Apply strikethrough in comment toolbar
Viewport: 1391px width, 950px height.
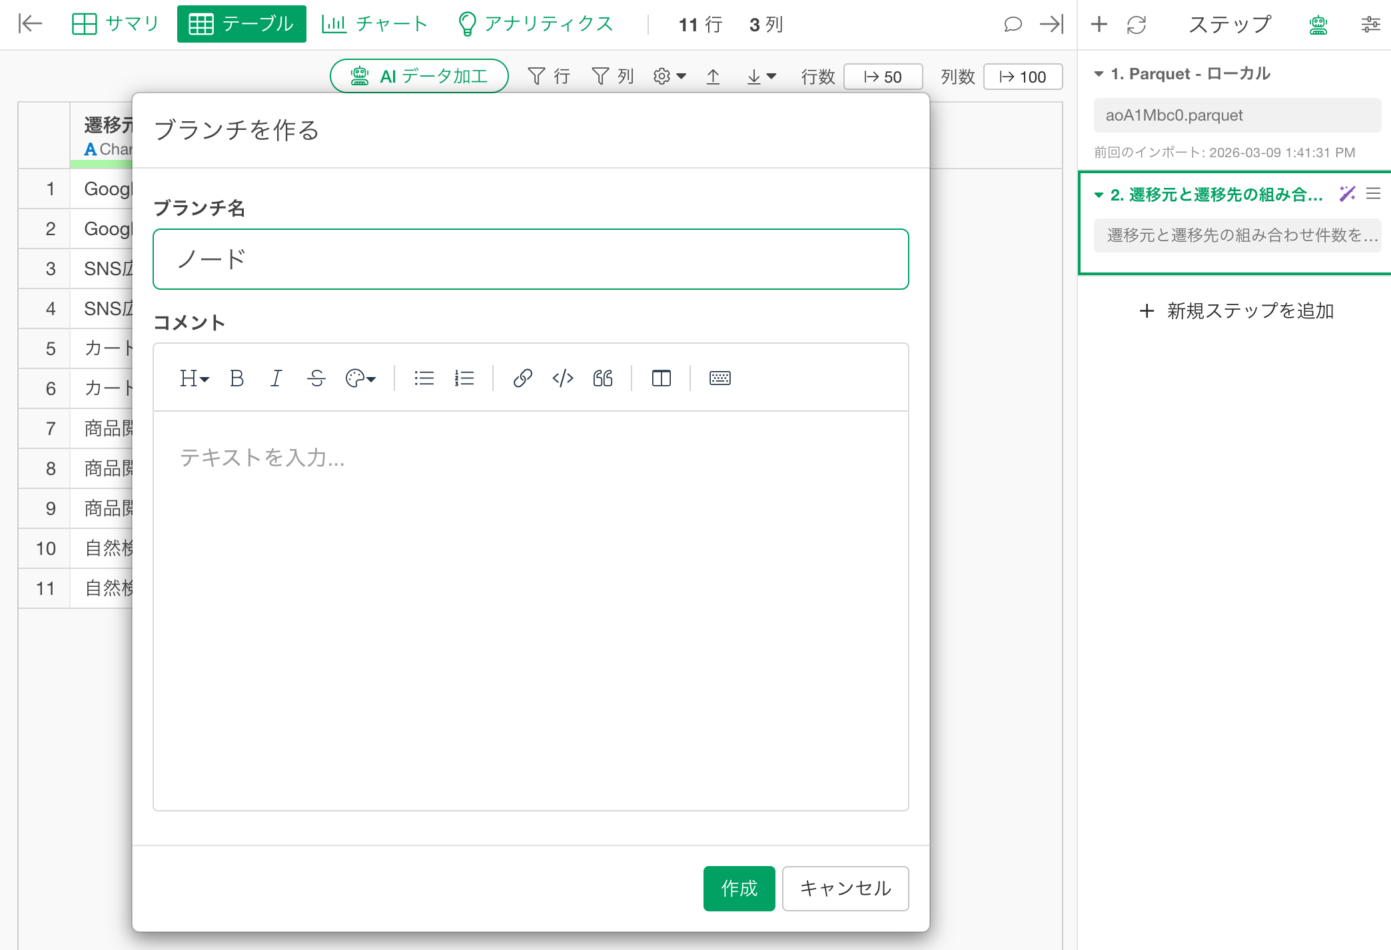(x=316, y=378)
